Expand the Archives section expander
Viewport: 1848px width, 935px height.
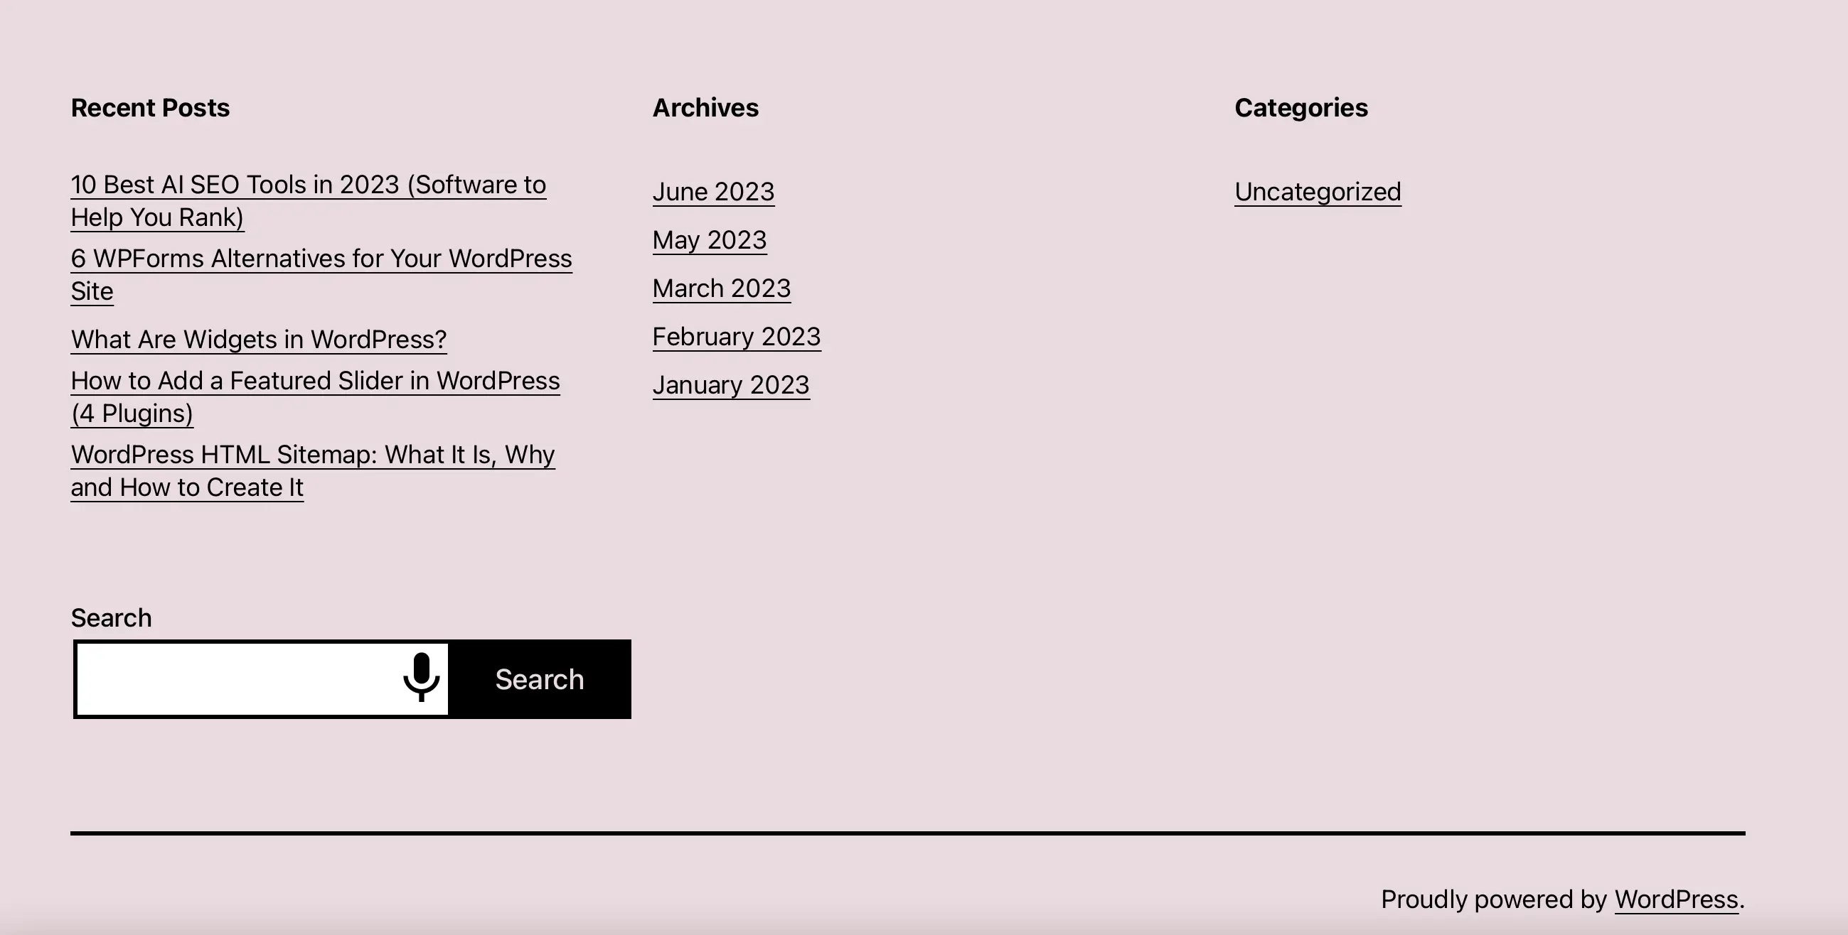pos(705,107)
